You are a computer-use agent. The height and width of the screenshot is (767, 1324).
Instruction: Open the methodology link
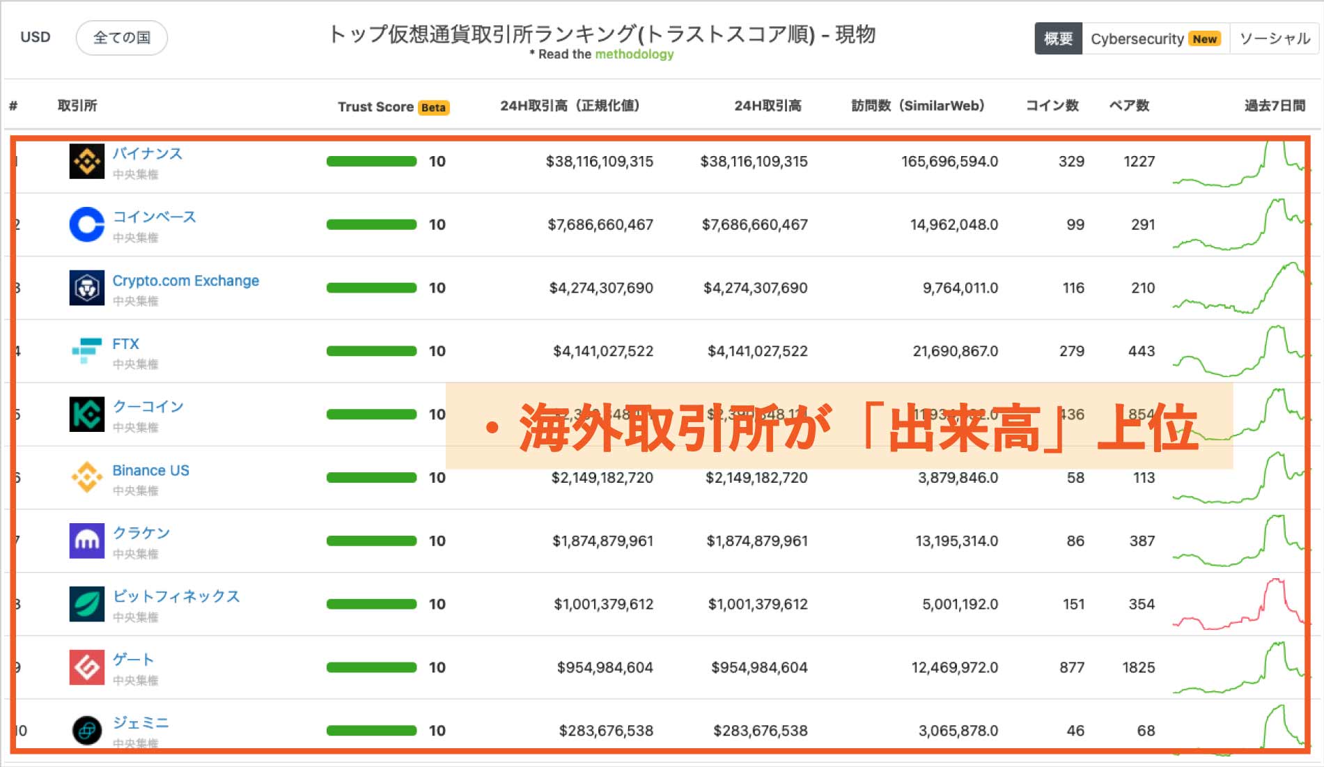click(x=634, y=54)
